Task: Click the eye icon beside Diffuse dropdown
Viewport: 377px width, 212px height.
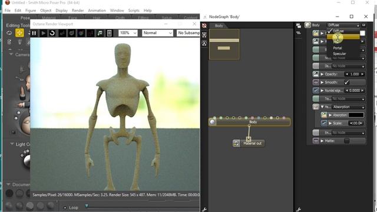Action: point(363,25)
